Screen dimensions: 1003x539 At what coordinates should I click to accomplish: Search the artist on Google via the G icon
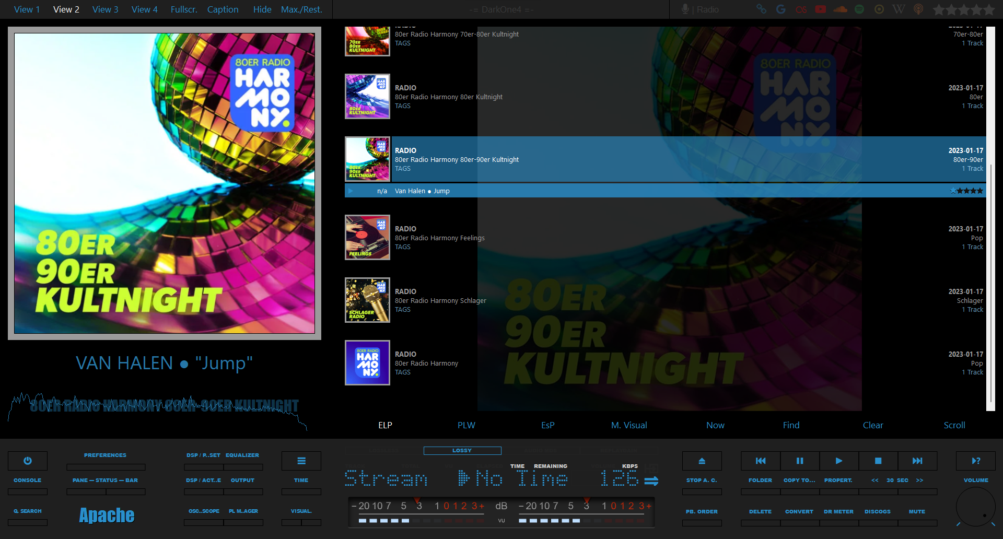[x=781, y=9]
